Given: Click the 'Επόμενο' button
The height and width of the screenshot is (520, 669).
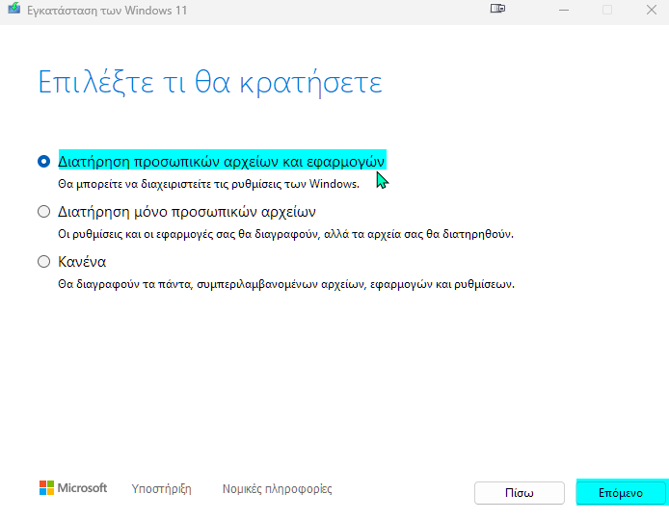Looking at the screenshot, I should click(621, 493).
